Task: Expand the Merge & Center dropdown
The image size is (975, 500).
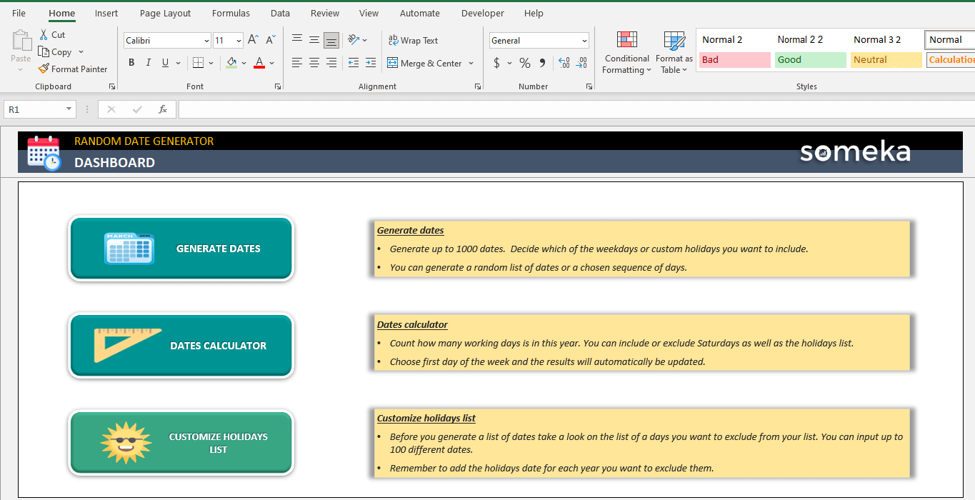Action: 471,63
